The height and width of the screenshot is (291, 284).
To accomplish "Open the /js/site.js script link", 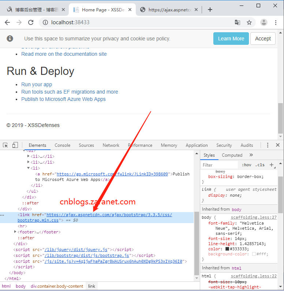I will click(113, 261).
